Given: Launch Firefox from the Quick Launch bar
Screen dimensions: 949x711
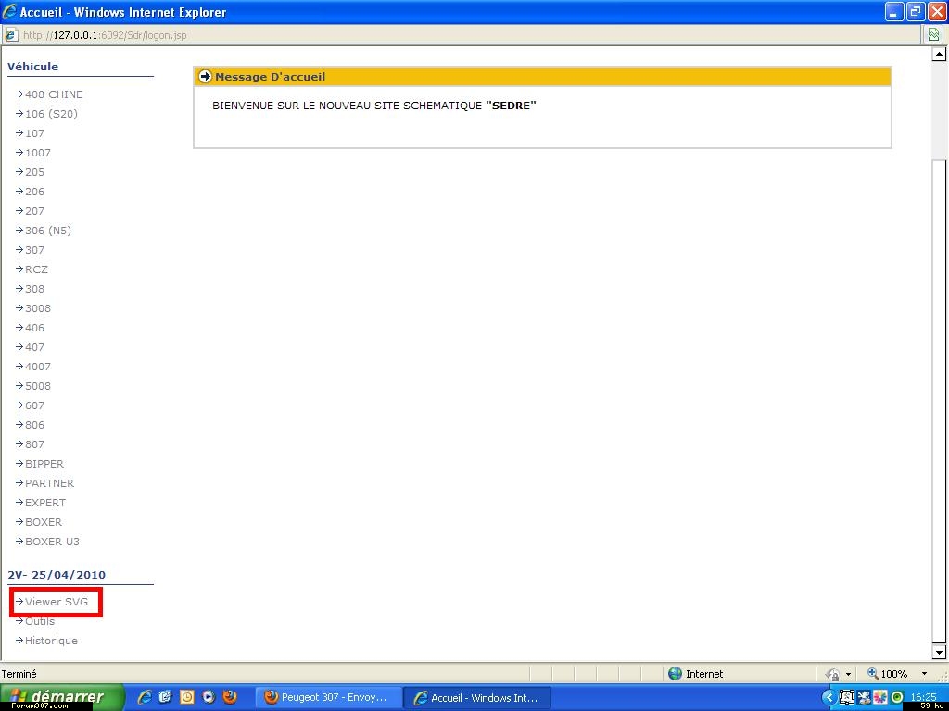Looking at the screenshot, I should click(x=230, y=697).
